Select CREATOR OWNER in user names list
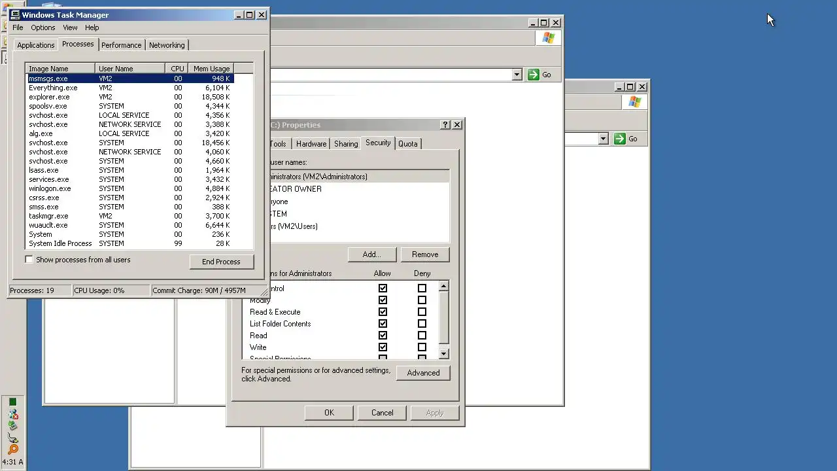The width and height of the screenshot is (837, 471). pos(359,189)
